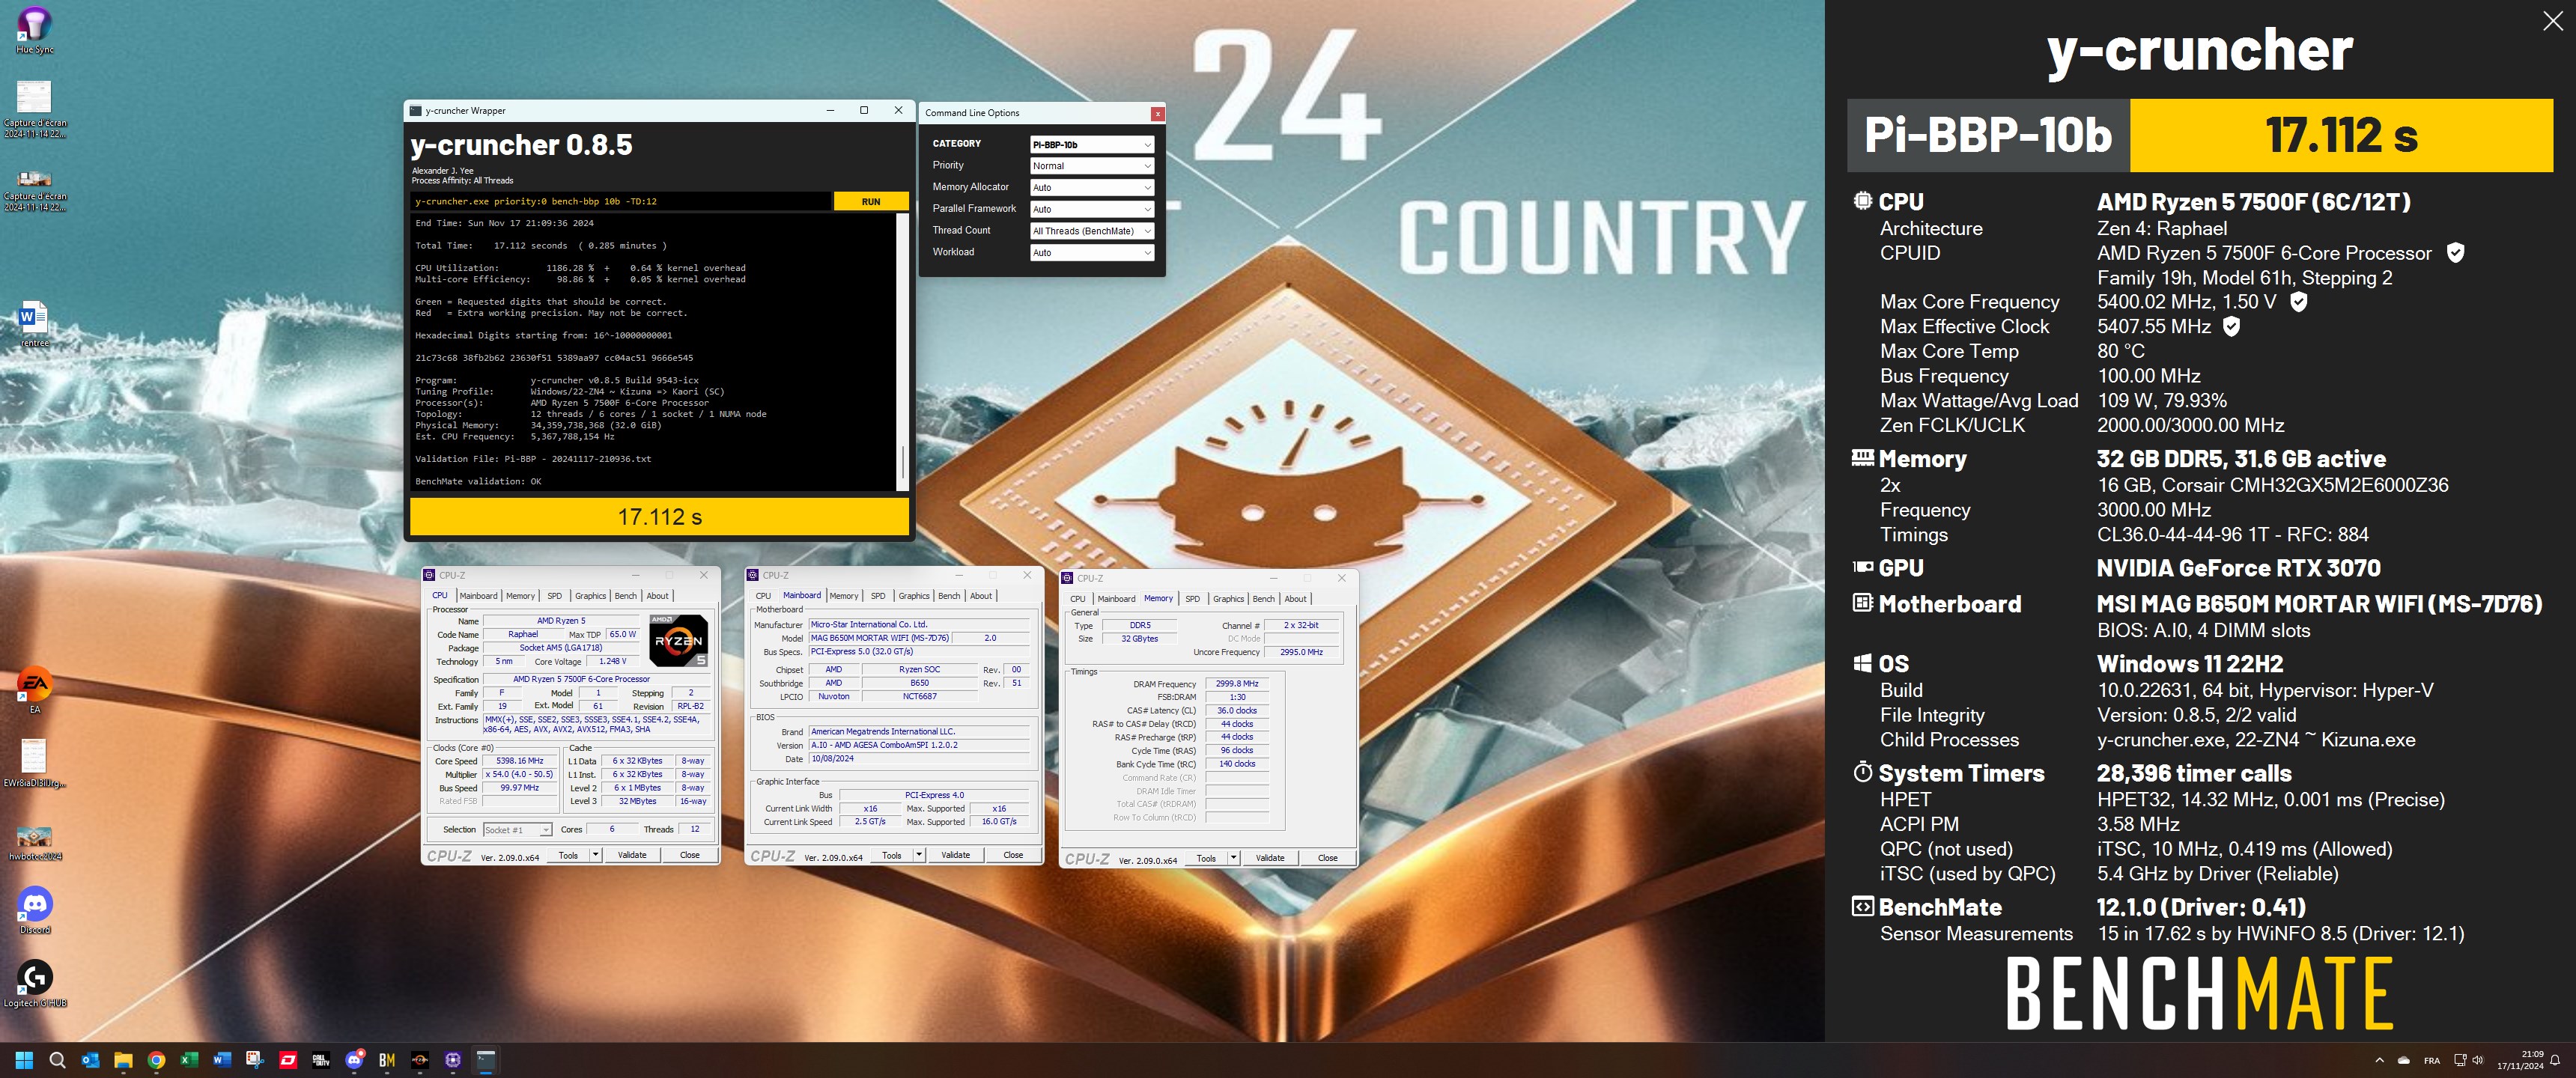Click Tools button in the first CPU-Z window
The height and width of the screenshot is (1078, 2576).
pyautogui.click(x=568, y=855)
